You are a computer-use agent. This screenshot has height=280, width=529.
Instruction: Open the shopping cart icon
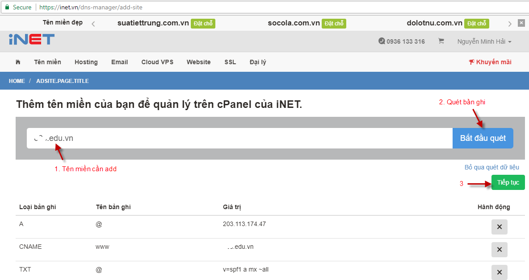point(441,41)
